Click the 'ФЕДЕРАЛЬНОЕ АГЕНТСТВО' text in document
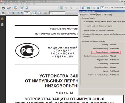This screenshot has height=103, width=125. tap(64, 29)
